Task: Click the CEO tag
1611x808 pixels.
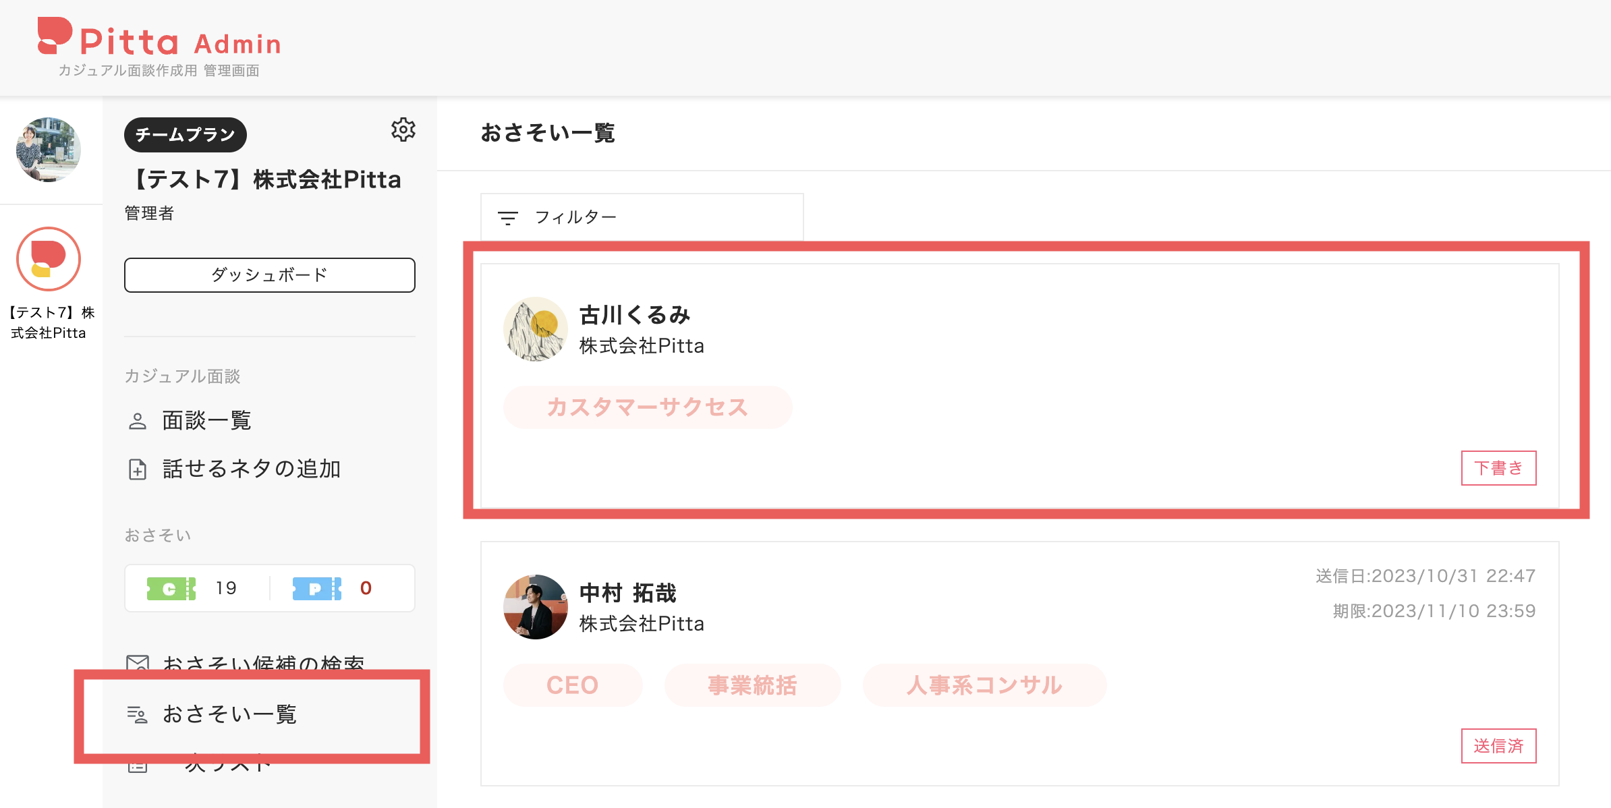Action: (x=573, y=685)
